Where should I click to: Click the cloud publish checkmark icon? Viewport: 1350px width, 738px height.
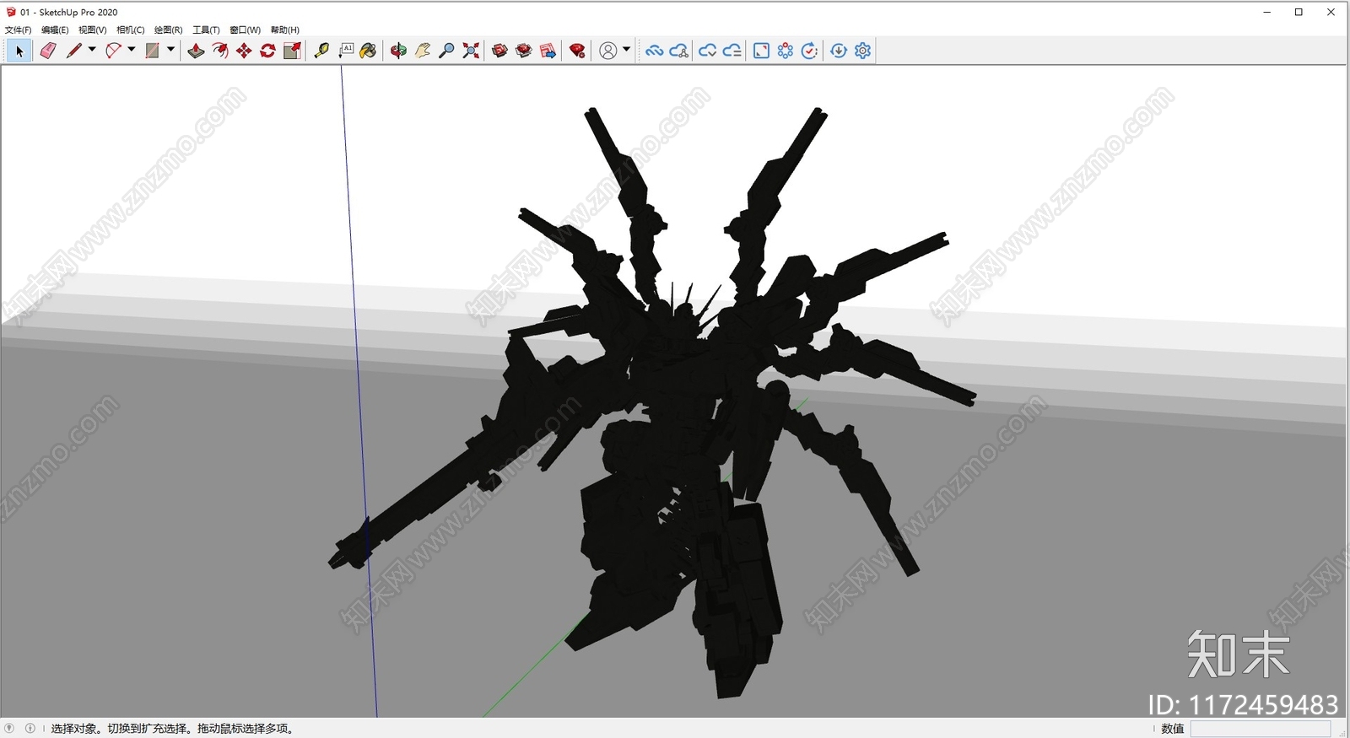(x=708, y=51)
